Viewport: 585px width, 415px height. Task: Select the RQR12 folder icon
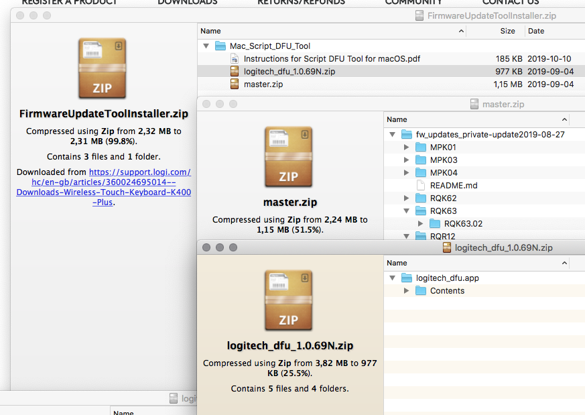click(421, 235)
